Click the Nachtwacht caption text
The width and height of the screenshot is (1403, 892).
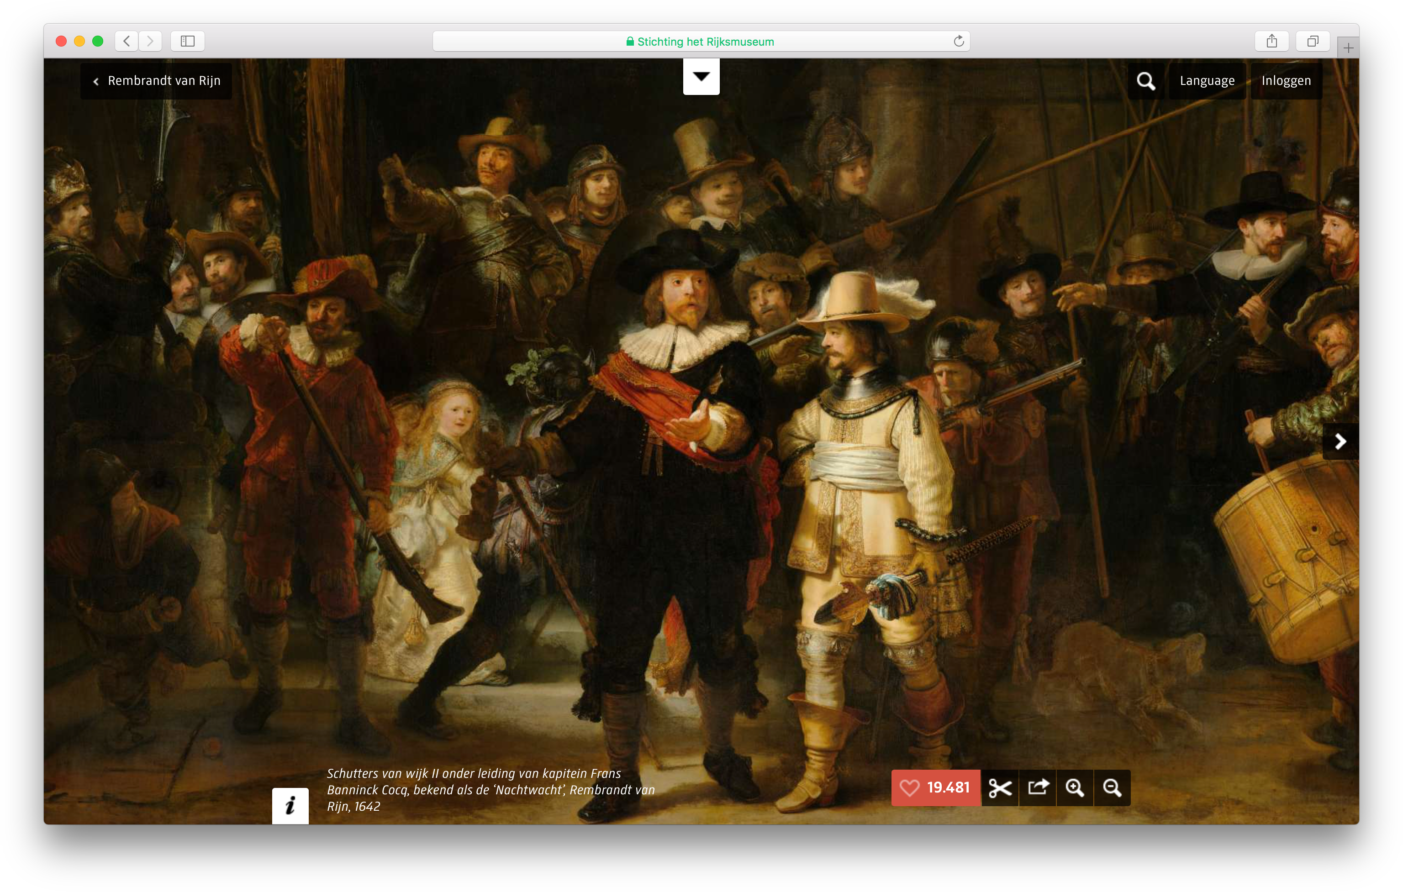(x=491, y=790)
